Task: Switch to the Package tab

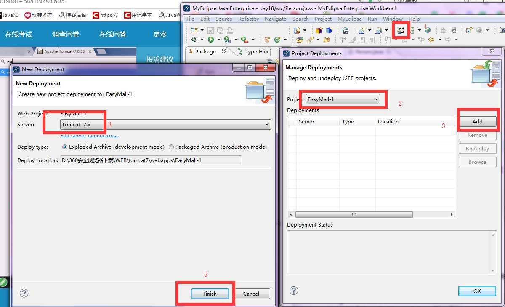Action: click(x=207, y=52)
